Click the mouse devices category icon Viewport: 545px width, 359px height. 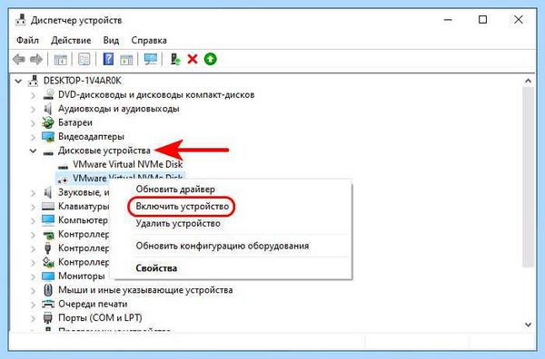pyautogui.click(x=48, y=289)
